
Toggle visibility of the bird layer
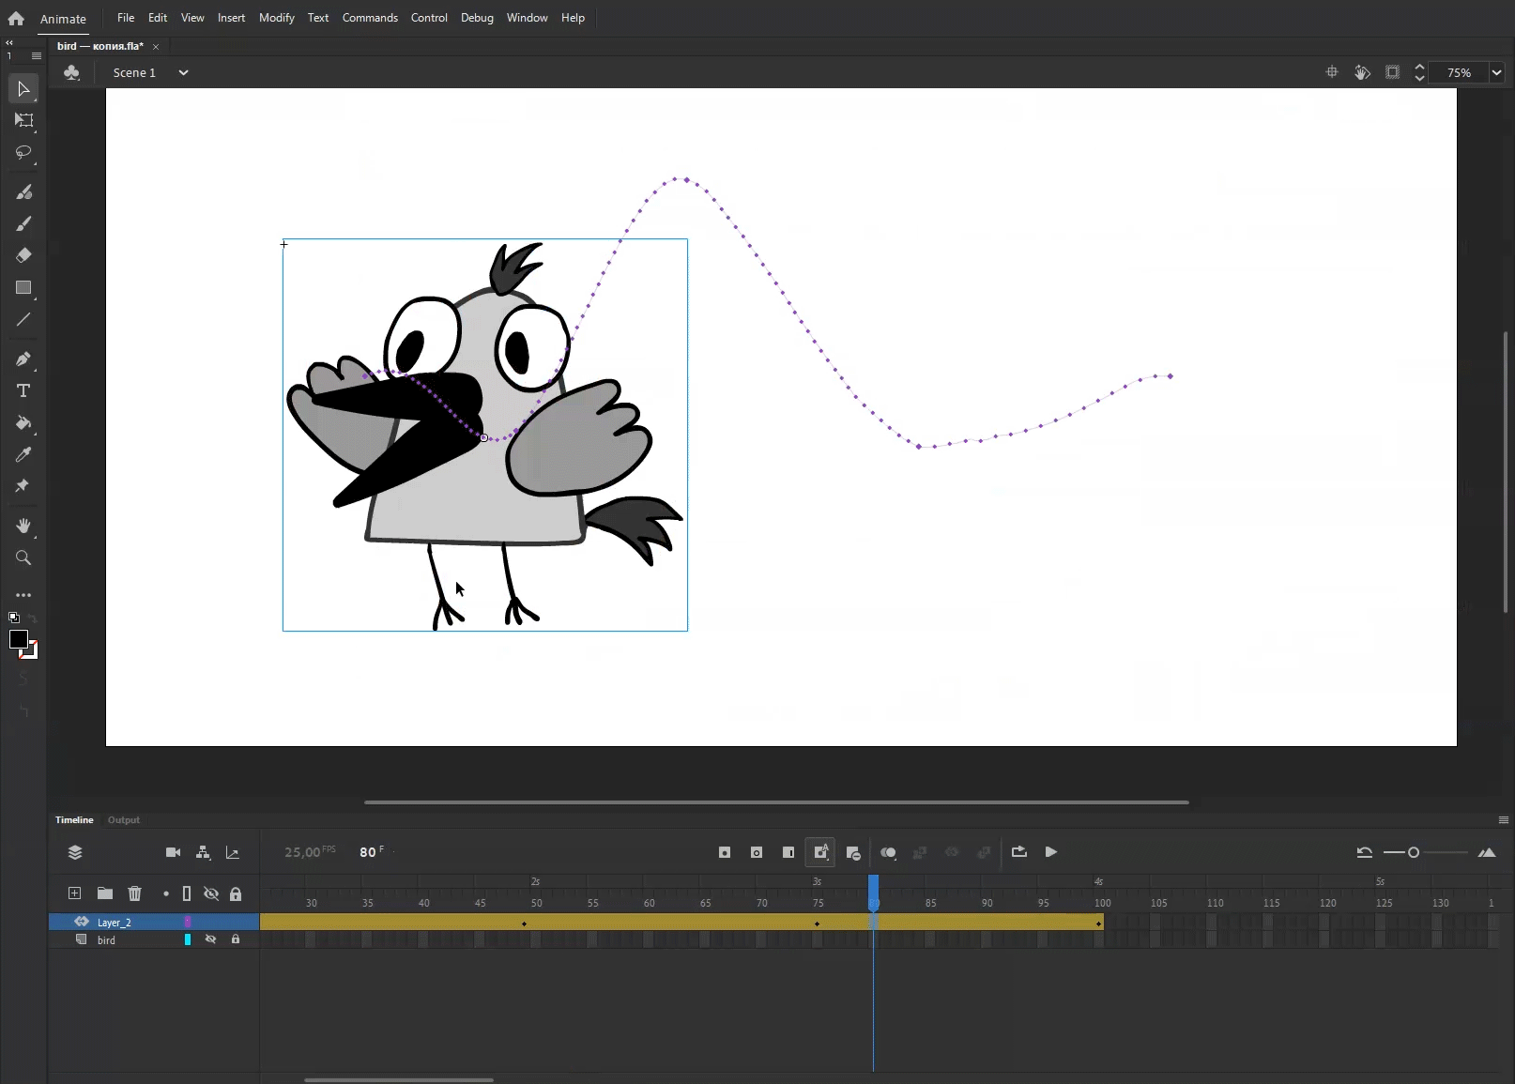tap(210, 939)
